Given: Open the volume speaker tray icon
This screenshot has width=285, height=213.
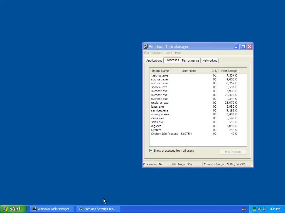Looking at the screenshot, I should [x=259, y=209].
